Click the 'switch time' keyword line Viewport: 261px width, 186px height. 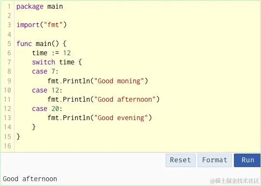pos(57,62)
